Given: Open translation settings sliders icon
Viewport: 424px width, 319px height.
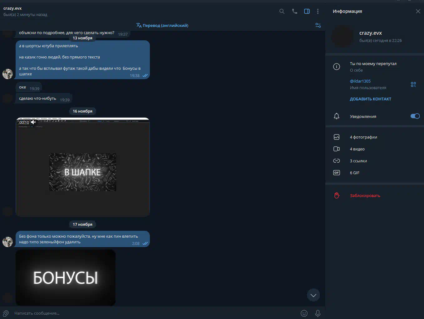Looking at the screenshot, I should [318, 25].
